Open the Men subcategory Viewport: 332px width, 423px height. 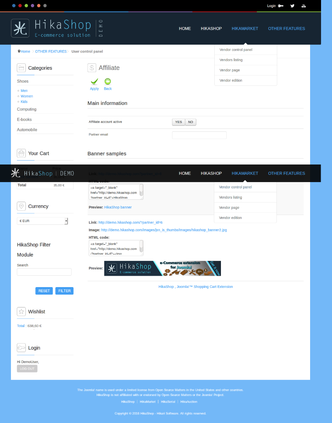tap(24, 90)
